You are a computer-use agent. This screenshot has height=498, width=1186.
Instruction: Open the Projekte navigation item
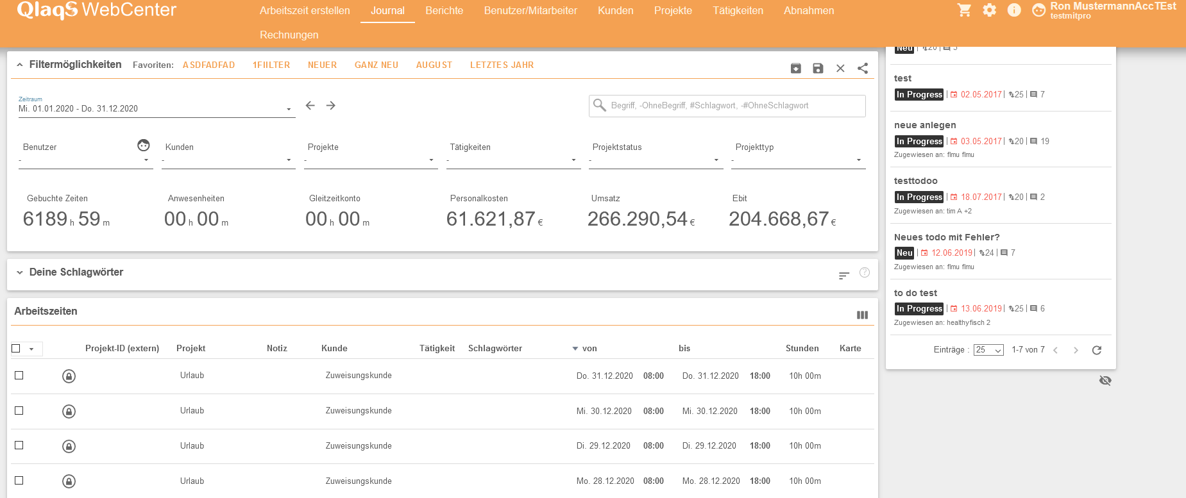(673, 11)
